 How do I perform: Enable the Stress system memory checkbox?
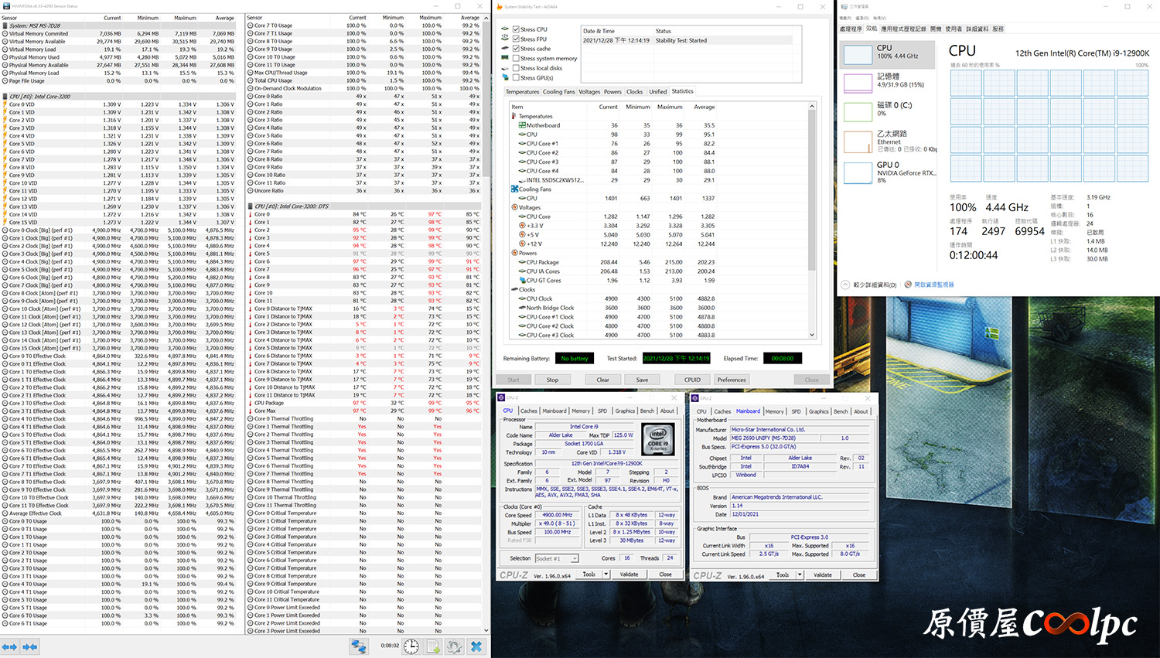(516, 58)
